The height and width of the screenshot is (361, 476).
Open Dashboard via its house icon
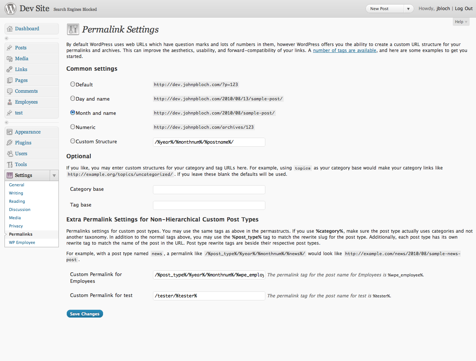coord(10,29)
